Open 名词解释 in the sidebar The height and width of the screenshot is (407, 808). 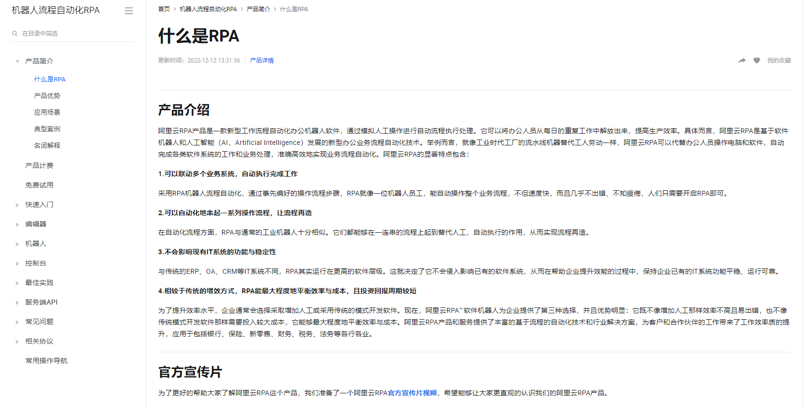(47, 145)
